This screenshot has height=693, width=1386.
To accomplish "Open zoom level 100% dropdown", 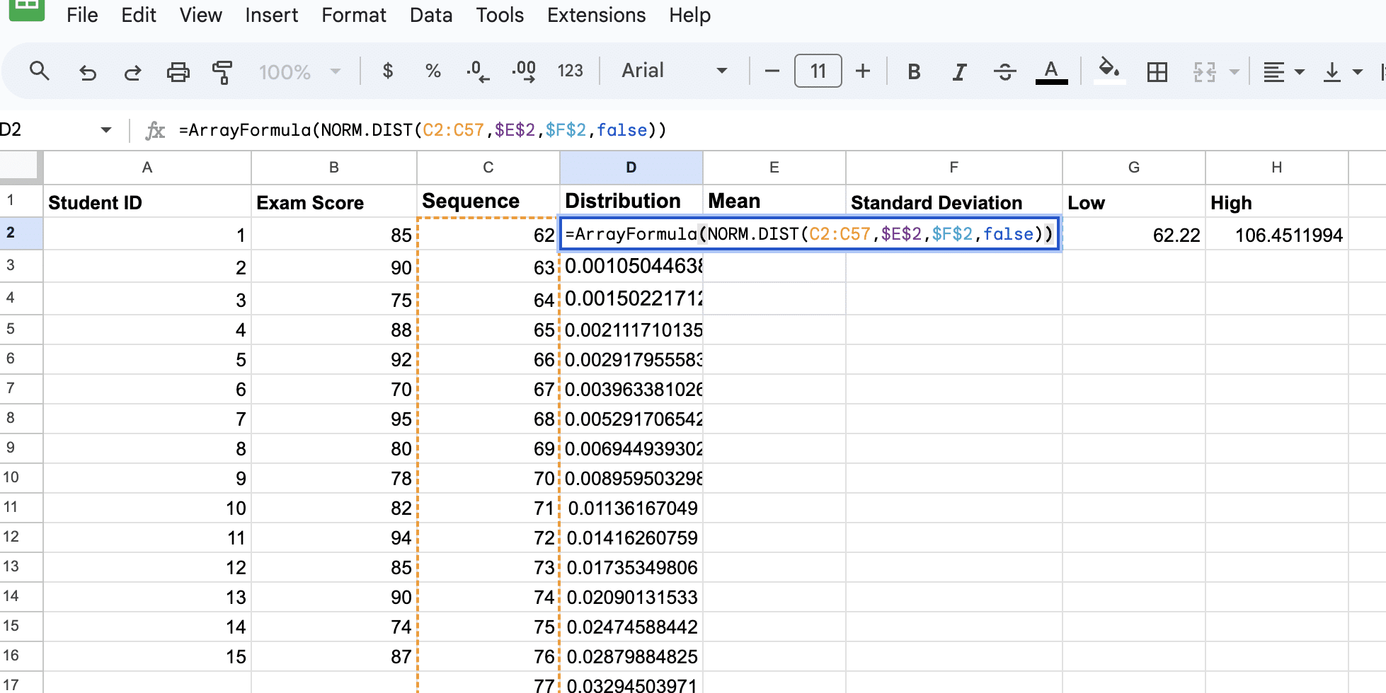I will [299, 71].
